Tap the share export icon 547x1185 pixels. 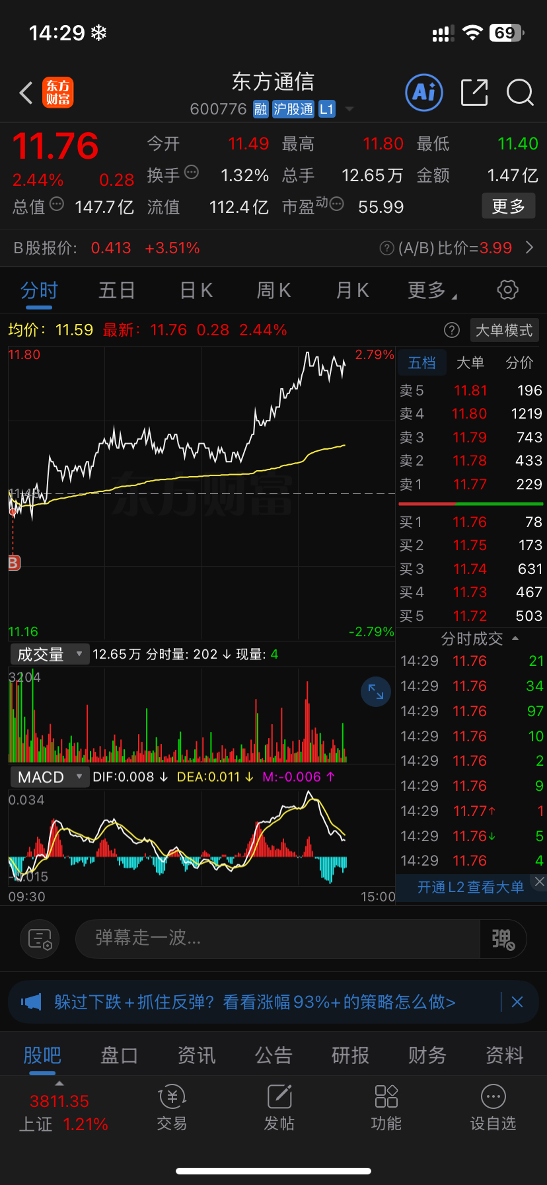tap(474, 93)
